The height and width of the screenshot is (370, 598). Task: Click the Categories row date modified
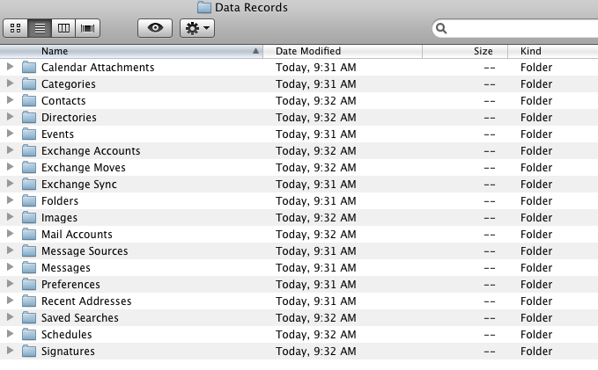coord(316,83)
